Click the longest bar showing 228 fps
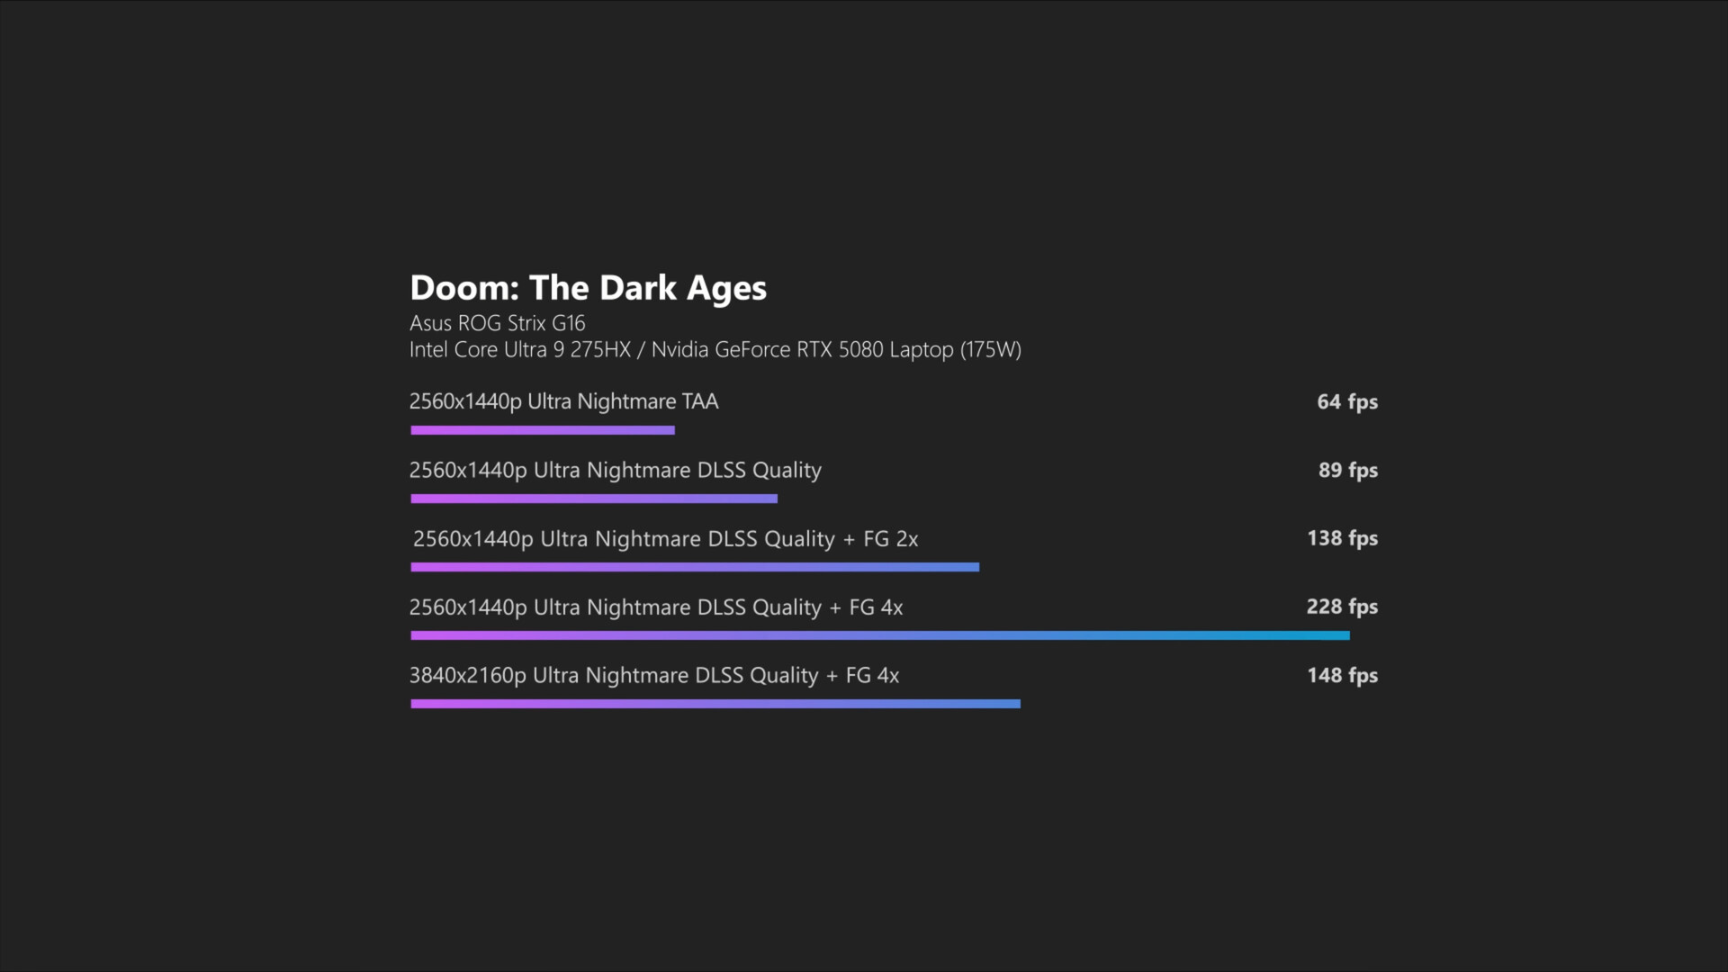The image size is (1728, 972). tap(880, 635)
